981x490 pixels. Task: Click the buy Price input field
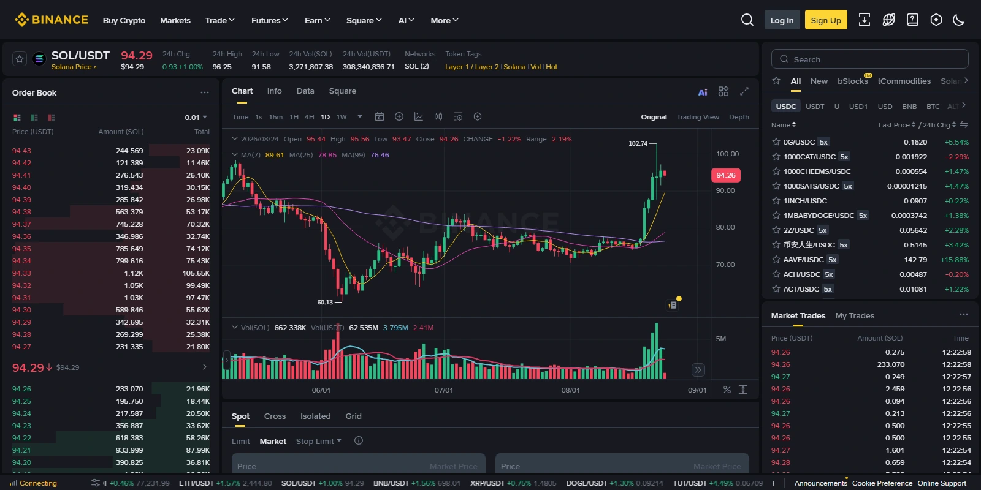point(359,463)
